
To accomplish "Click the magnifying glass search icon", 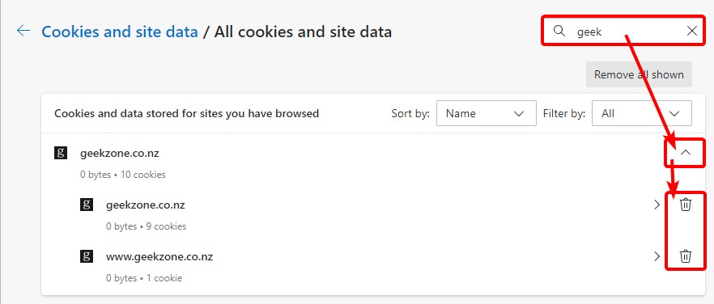I will pos(559,31).
